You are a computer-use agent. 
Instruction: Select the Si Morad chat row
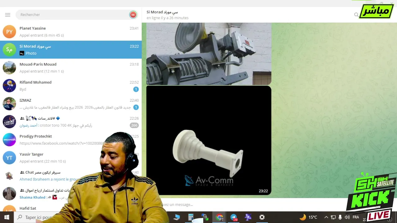click(71, 50)
